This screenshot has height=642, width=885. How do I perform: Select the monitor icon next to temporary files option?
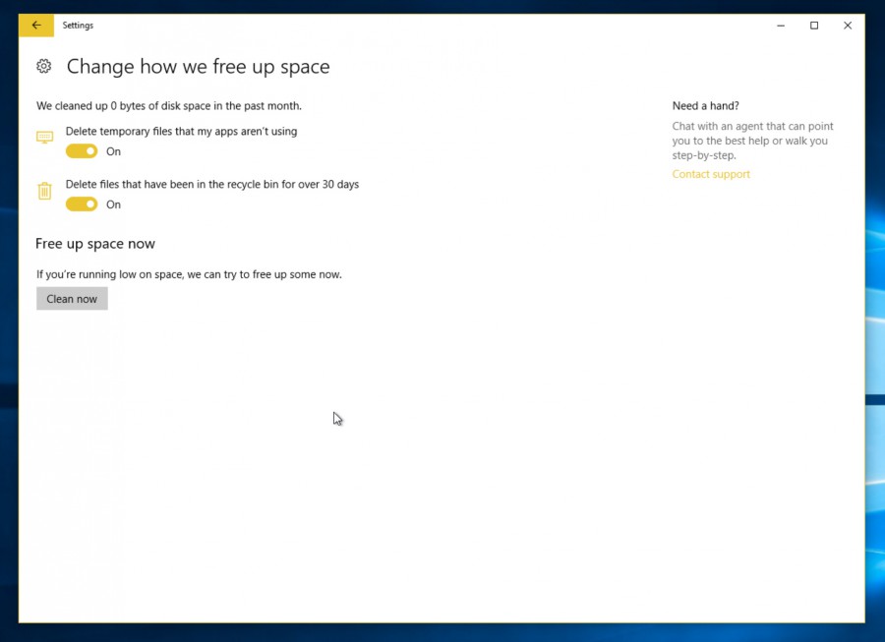[44, 137]
